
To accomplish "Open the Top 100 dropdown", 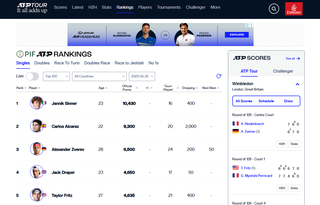I will (56, 76).
